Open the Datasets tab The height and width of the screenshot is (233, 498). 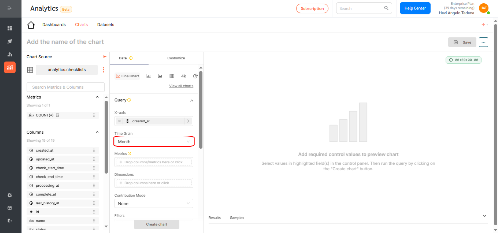tap(105, 25)
